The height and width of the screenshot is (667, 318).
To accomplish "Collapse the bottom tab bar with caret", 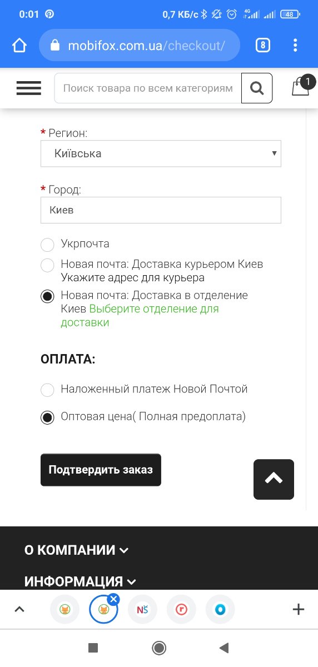I will [19, 610].
